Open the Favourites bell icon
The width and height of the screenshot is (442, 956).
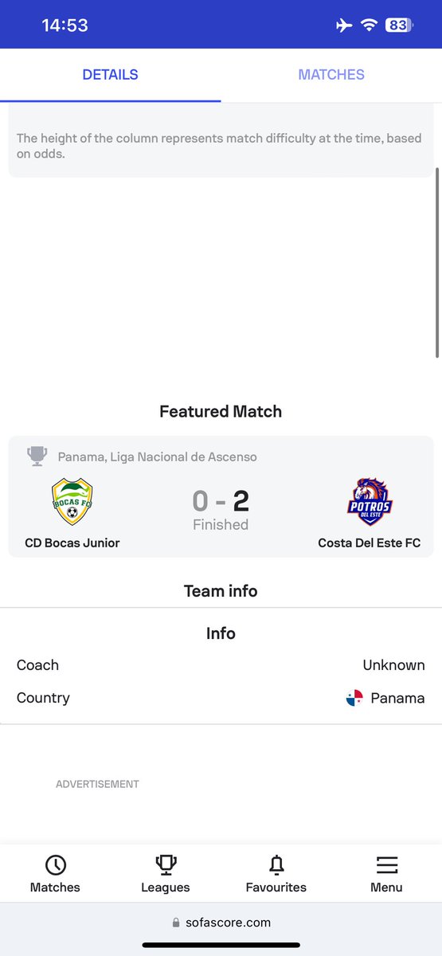pos(276,865)
